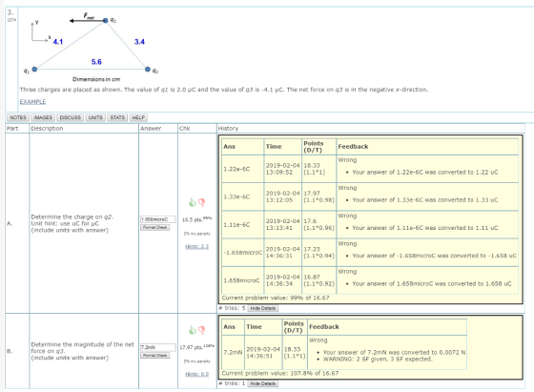Click the Part A answer input field
The height and width of the screenshot is (392, 534).
click(x=158, y=219)
